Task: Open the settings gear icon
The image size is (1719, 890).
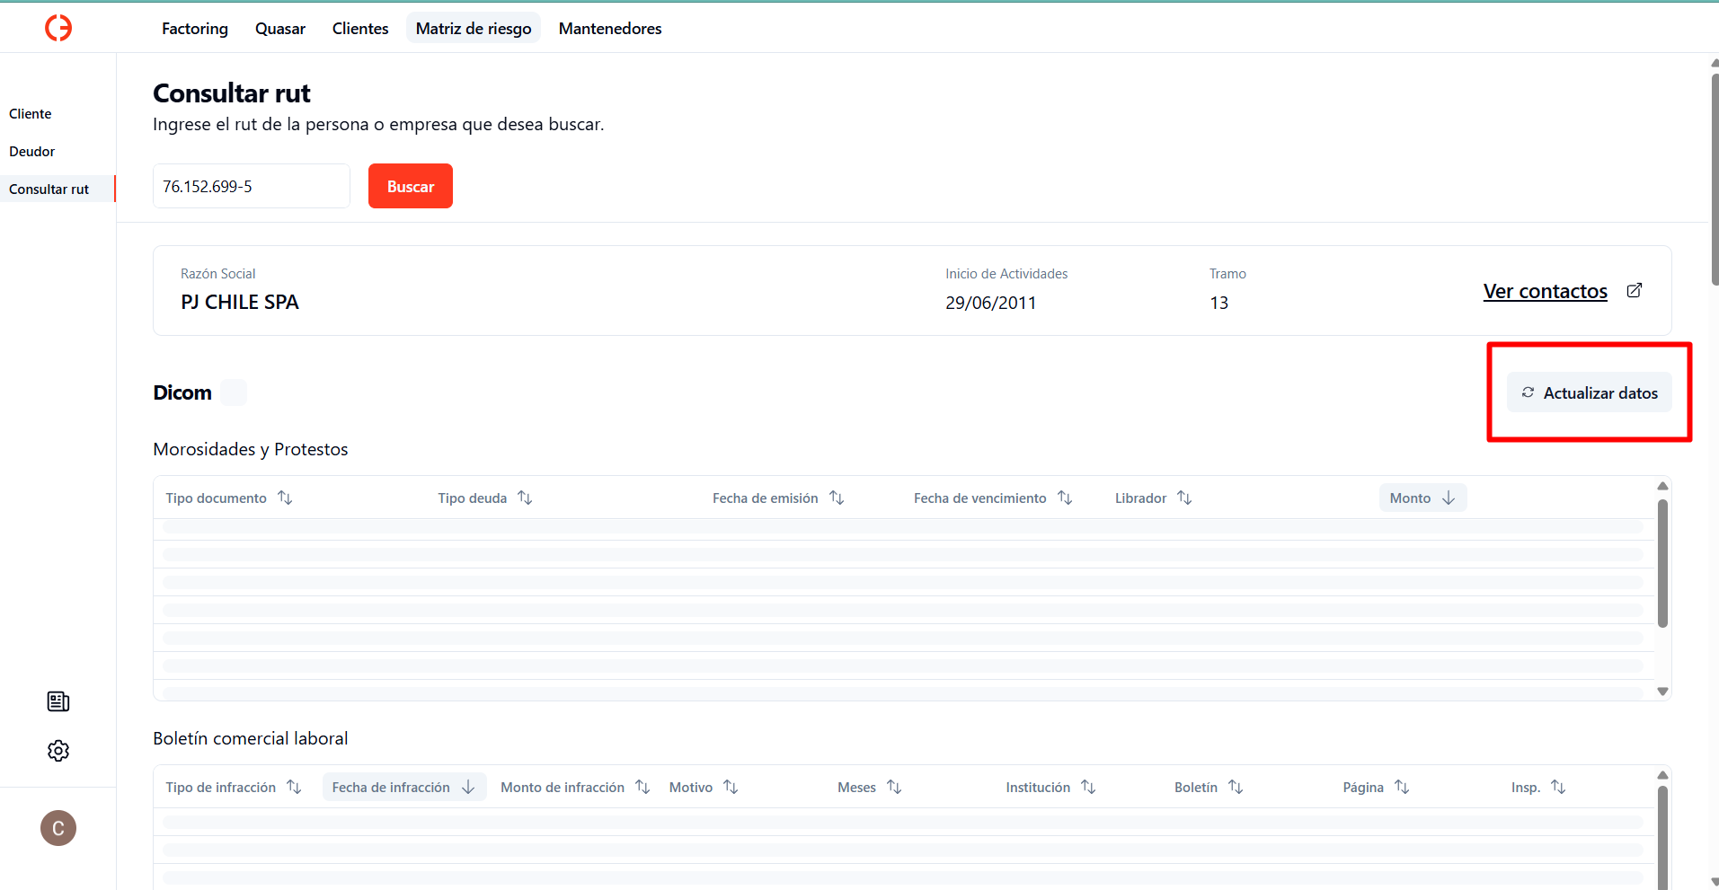Action: 58,751
